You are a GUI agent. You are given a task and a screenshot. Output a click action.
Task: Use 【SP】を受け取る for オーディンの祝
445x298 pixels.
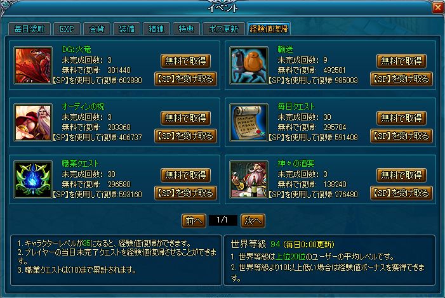[x=185, y=136]
